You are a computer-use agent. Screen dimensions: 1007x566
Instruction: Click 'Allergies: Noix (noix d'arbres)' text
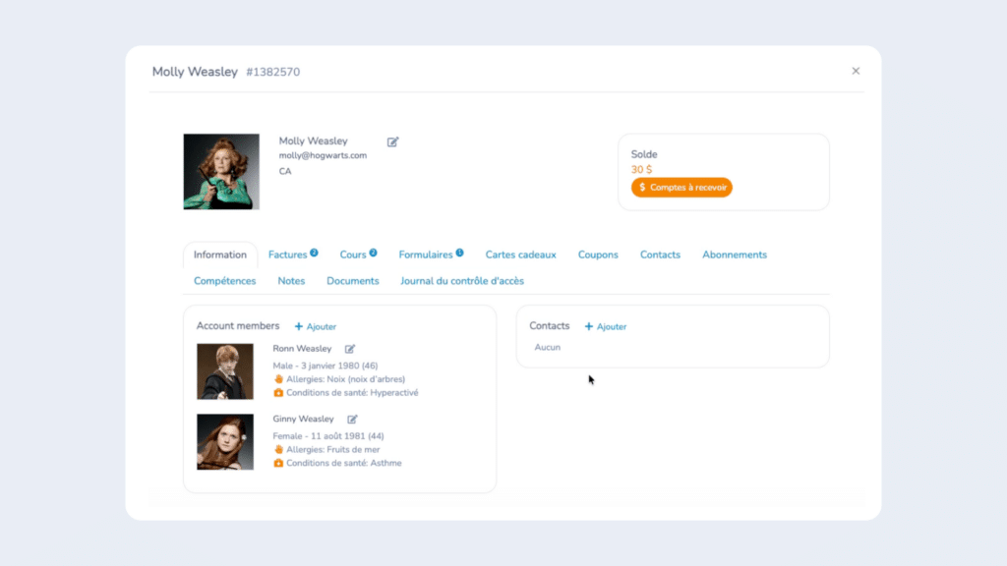(345, 379)
